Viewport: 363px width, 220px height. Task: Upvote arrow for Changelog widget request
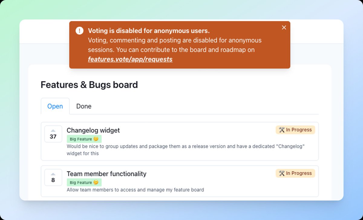(x=53, y=130)
